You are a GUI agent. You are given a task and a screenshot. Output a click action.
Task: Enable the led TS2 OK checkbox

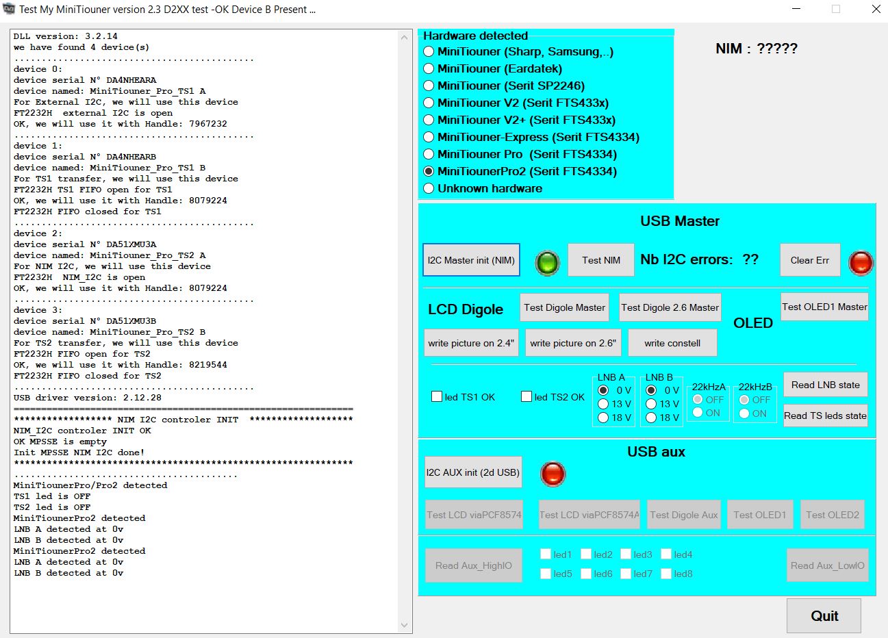(527, 396)
